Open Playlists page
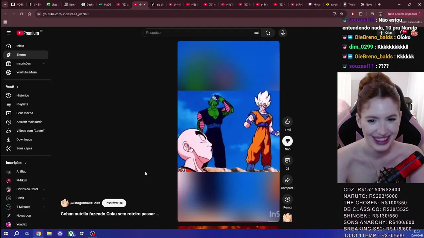The image size is (424, 238). click(26, 104)
